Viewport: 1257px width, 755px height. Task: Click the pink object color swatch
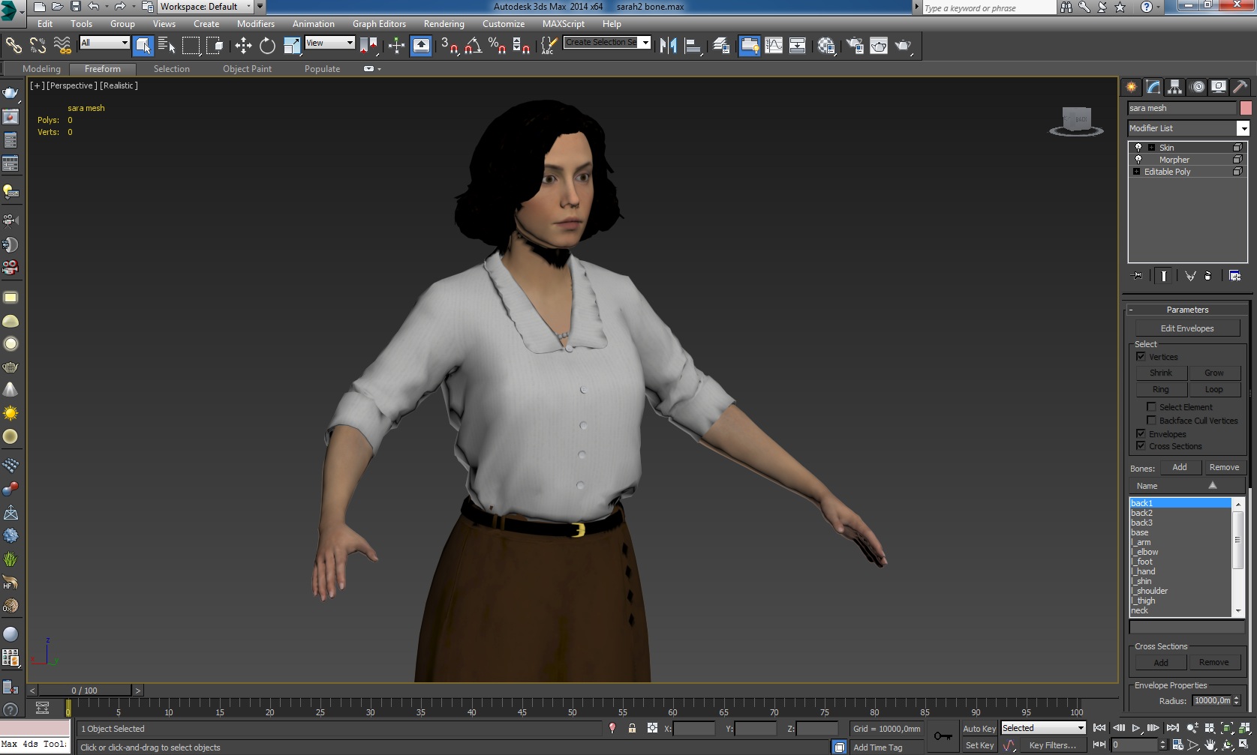pyautogui.click(x=1246, y=108)
